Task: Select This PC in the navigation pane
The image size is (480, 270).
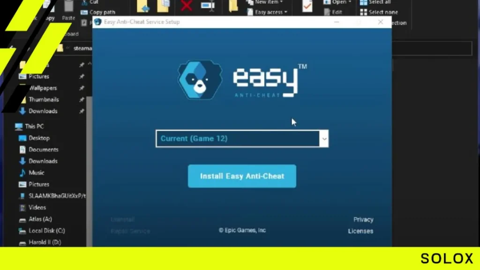Action: [x=30, y=126]
